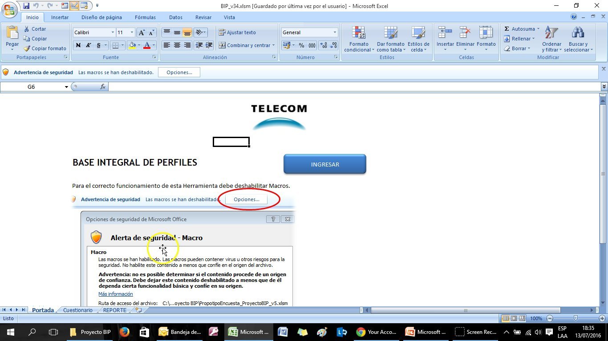This screenshot has height=341, width=608.
Task: Open the Más información link in the dialog
Action: click(115, 294)
